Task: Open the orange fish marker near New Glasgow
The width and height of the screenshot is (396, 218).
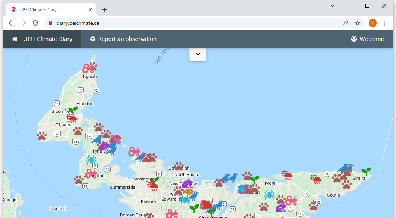Action: pyautogui.click(x=188, y=192)
